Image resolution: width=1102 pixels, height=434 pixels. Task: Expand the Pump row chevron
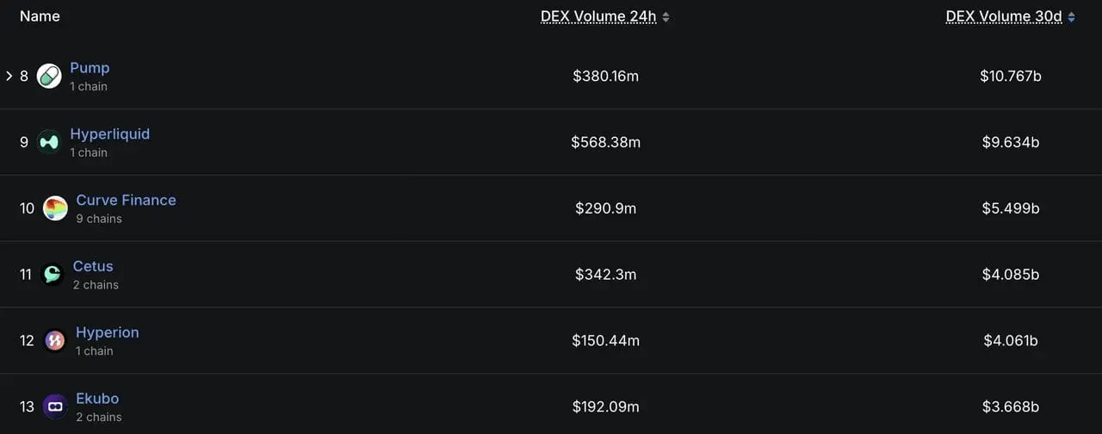point(9,76)
